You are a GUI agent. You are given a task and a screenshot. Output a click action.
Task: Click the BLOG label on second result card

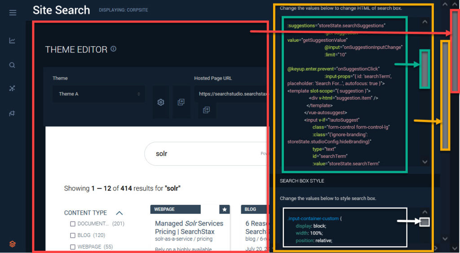point(254,209)
